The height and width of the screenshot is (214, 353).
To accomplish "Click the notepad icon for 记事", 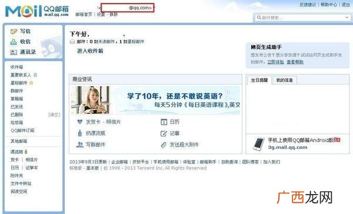I will [x=164, y=134].
